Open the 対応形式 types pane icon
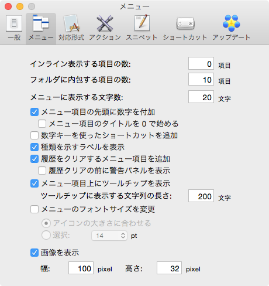This screenshot has width=269, height=286. (x=71, y=28)
